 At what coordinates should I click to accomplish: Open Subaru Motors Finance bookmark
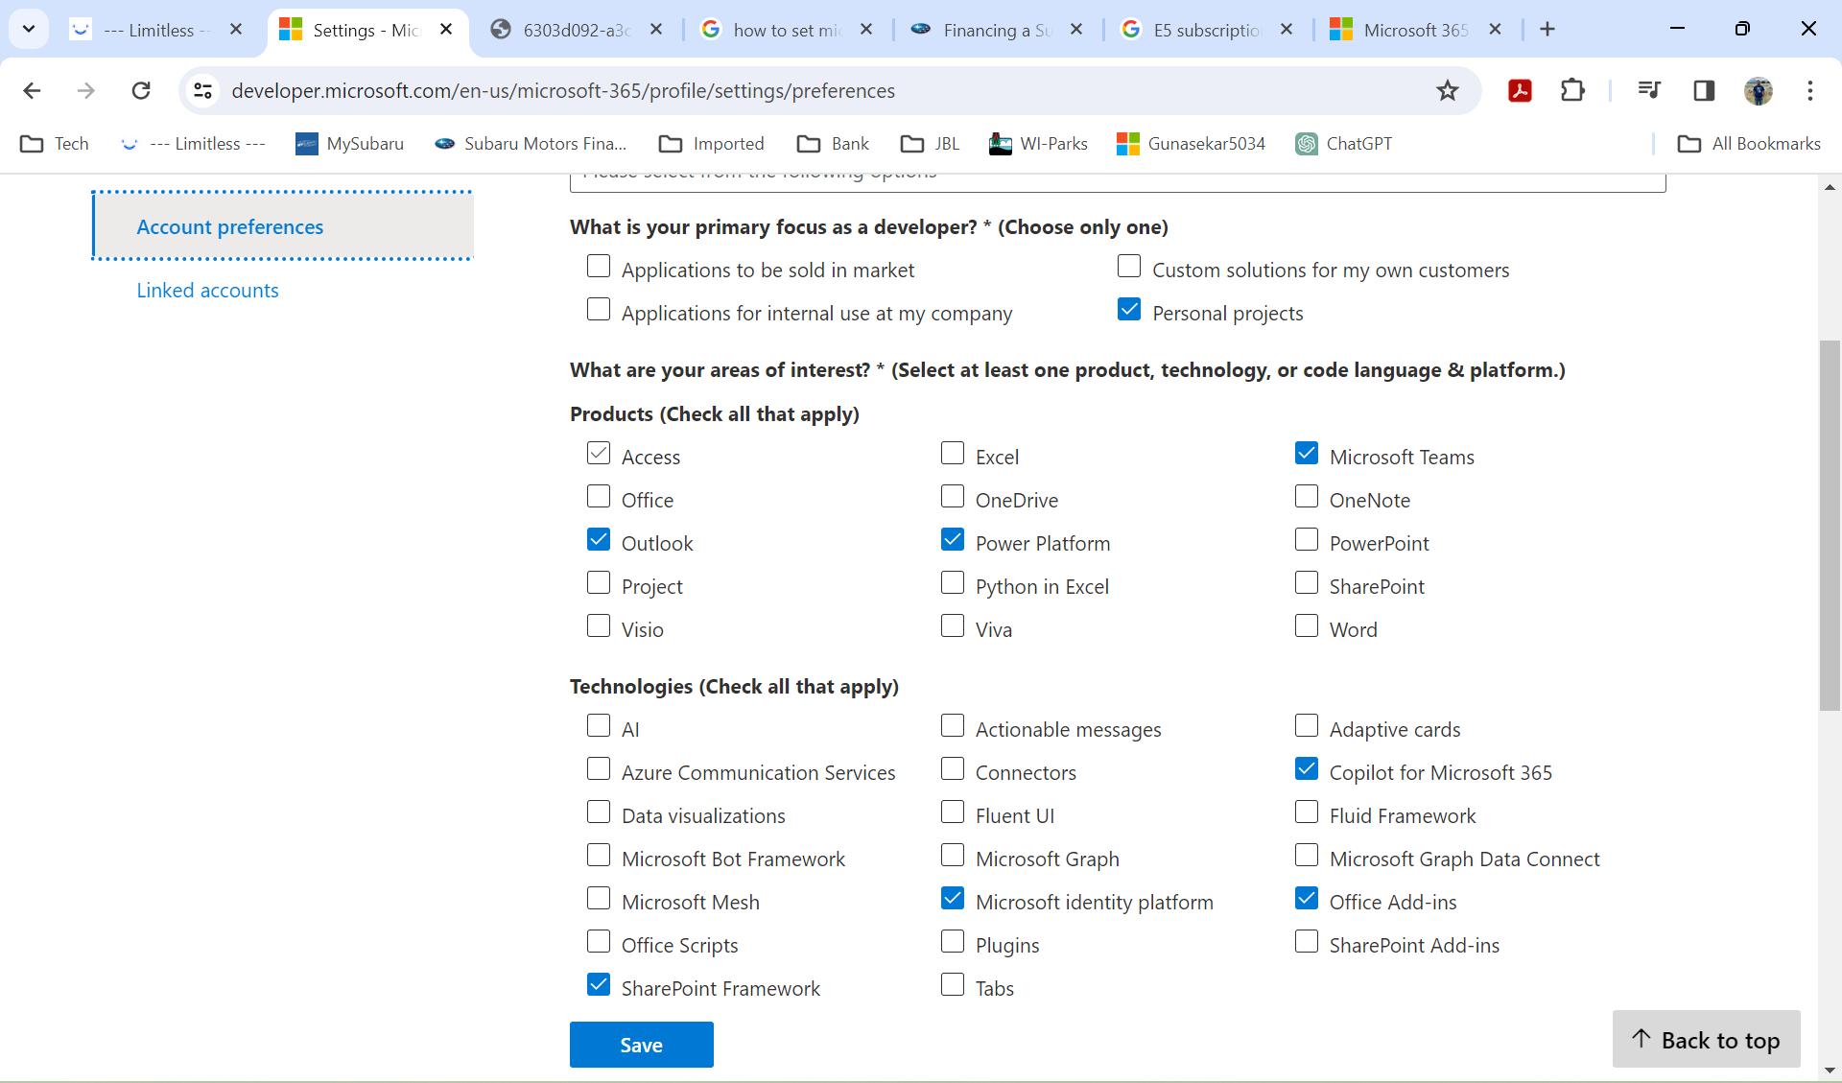tap(531, 144)
